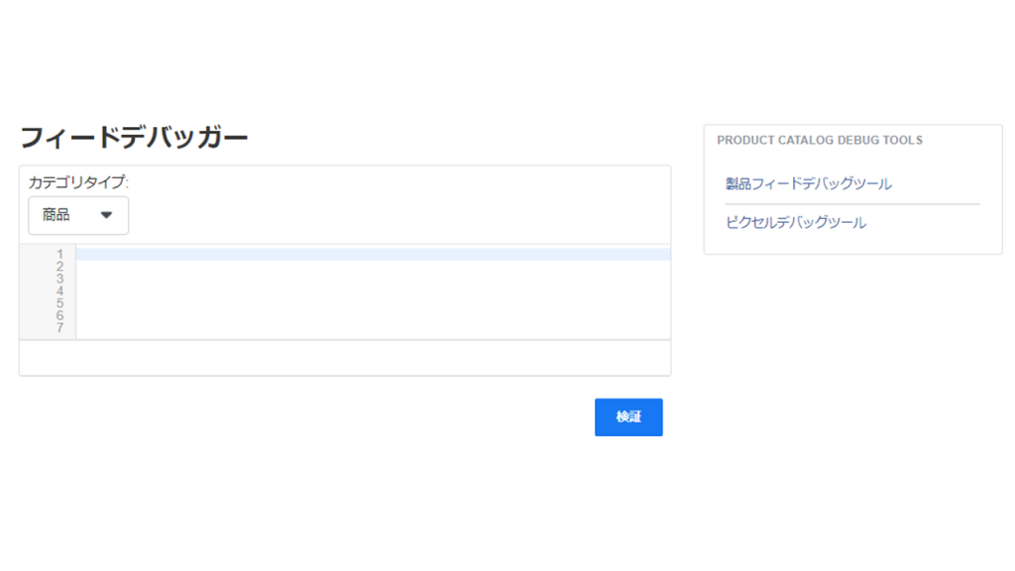Click the カテゴリタイプ label
1015x571 pixels.
tap(78, 182)
